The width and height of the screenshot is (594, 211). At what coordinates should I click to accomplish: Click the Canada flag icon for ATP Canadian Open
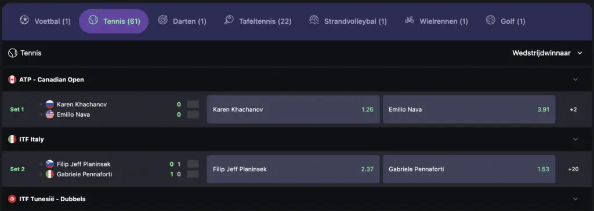(x=12, y=80)
